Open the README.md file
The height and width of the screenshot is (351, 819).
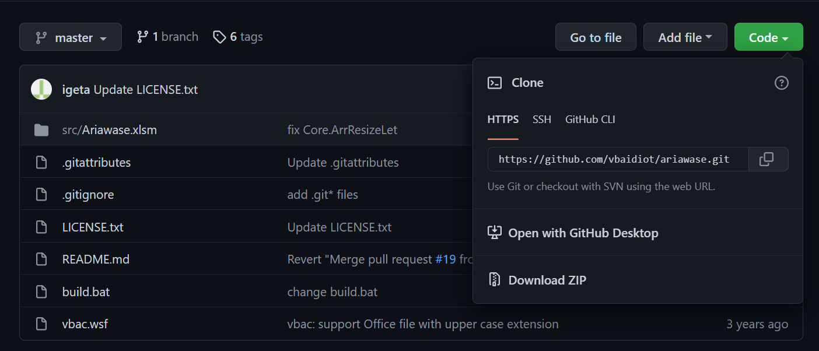point(96,259)
